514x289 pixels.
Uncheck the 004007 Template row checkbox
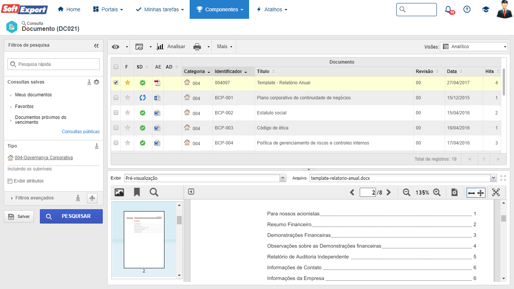tap(116, 82)
